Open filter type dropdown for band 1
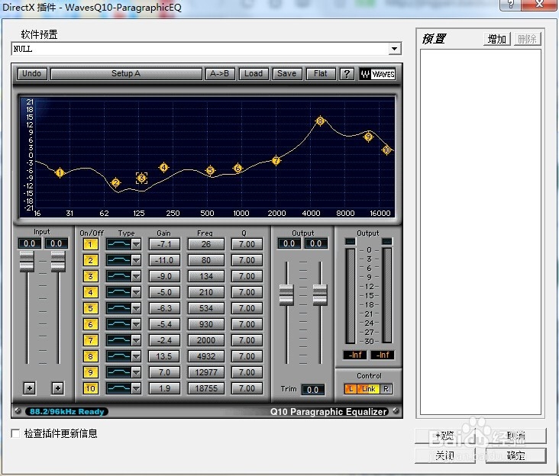 pyautogui.click(x=136, y=244)
